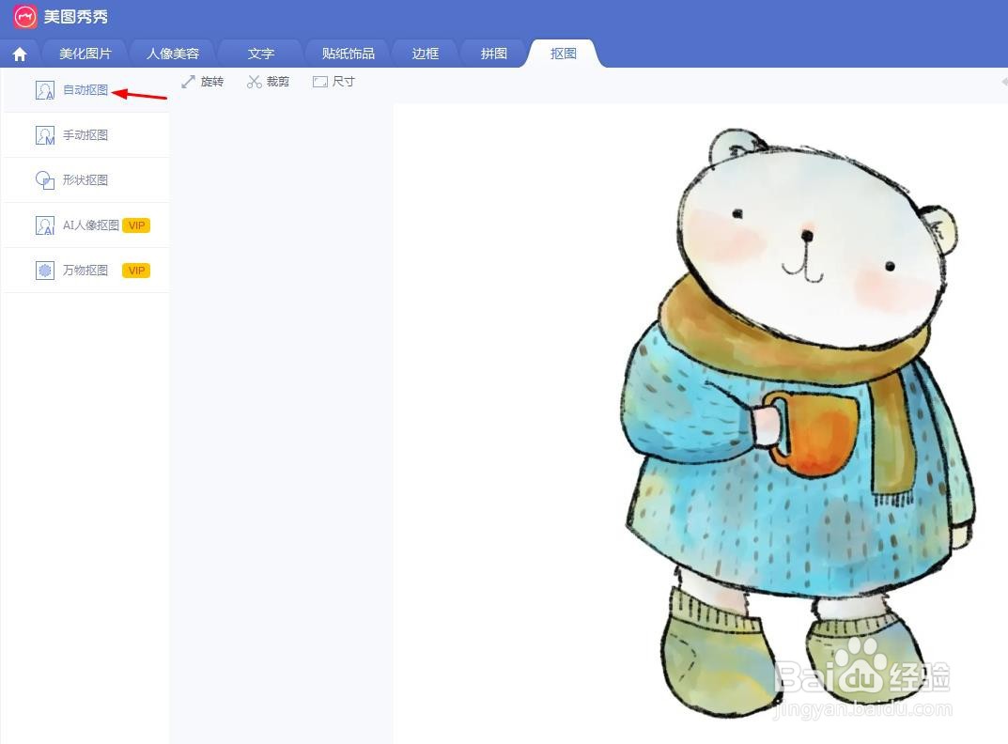Click the 美图秀秀 title text
The width and height of the screenshot is (1008, 744).
(x=76, y=17)
